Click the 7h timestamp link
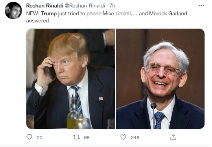212x147 pixels. [x=112, y=6]
